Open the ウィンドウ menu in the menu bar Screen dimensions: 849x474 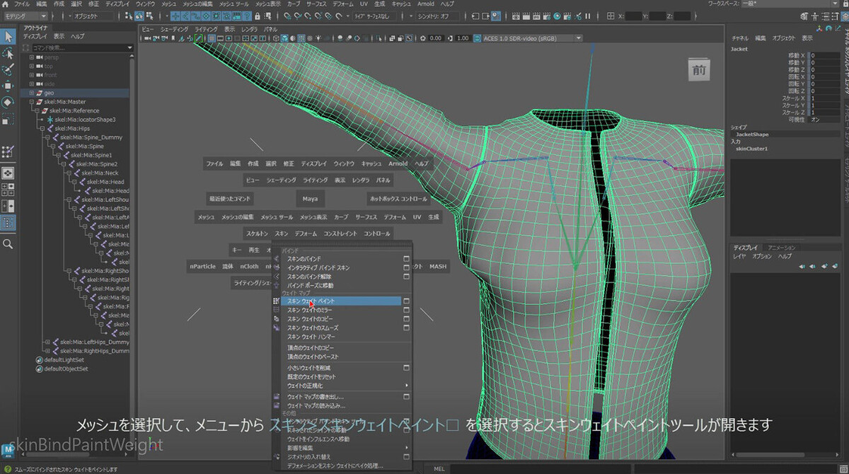145,4
